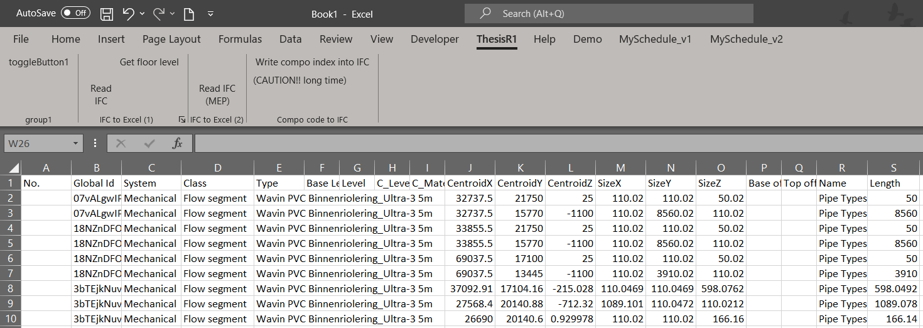Switch to the Data tab
The image size is (923, 328).
click(291, 39)
